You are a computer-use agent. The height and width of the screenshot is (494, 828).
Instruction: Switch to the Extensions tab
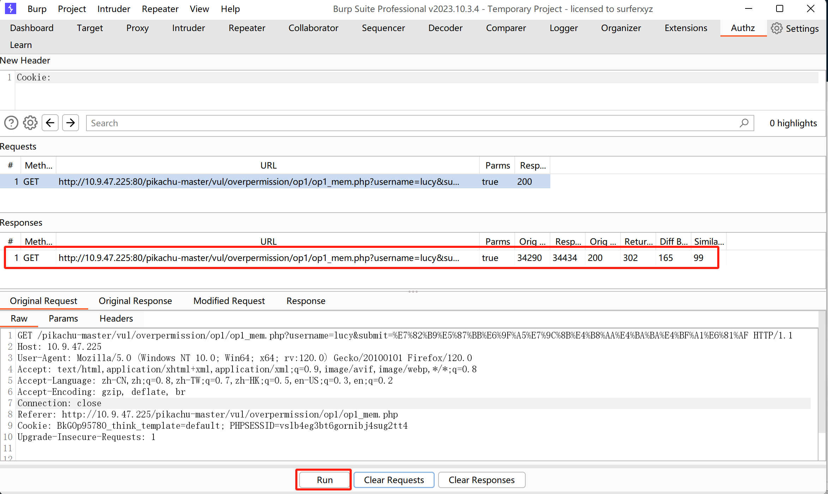click(x=686, y=28)
